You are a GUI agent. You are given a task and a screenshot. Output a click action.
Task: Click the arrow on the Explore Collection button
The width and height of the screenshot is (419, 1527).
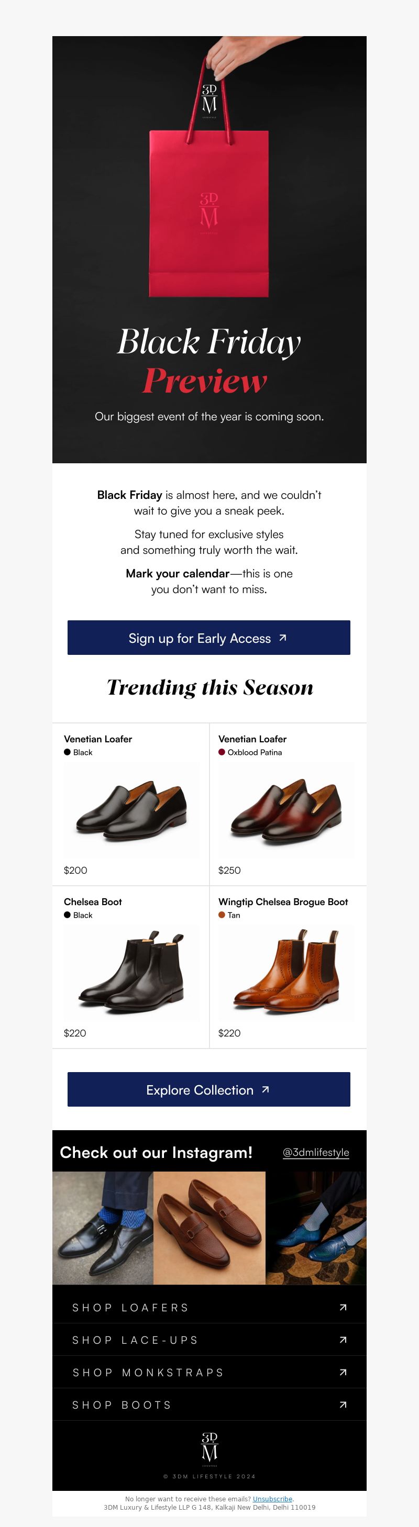(x=266, y=1089)
